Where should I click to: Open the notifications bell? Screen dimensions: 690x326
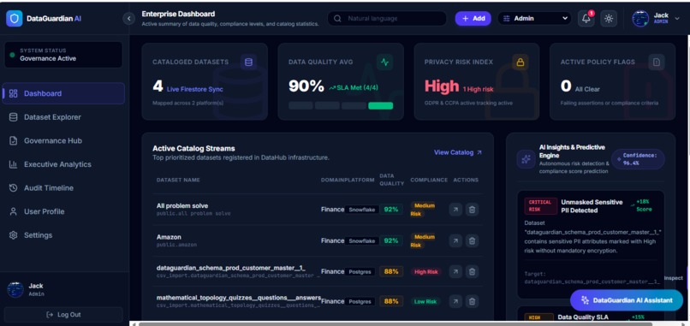[586, 19]
